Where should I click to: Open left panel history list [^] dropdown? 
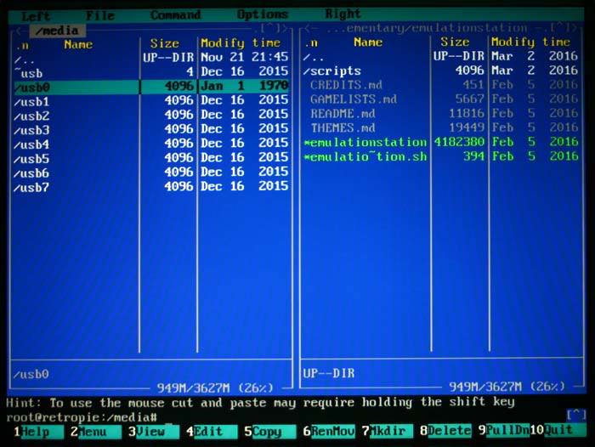(x=272, y=28)
